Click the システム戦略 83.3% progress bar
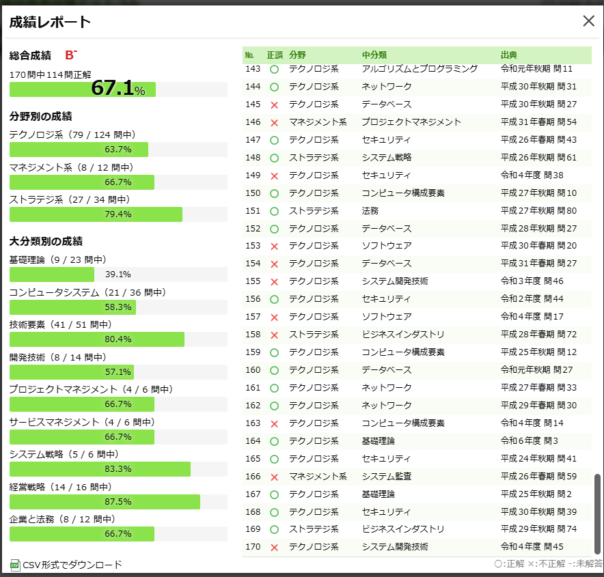This screenshot has height=577, width=604. pyautogui.click(x=118, y=469)
